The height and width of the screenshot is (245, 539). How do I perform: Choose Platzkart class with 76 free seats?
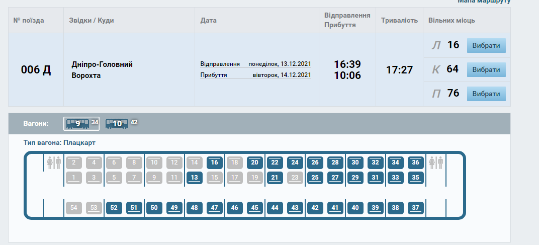click(486, 94)
